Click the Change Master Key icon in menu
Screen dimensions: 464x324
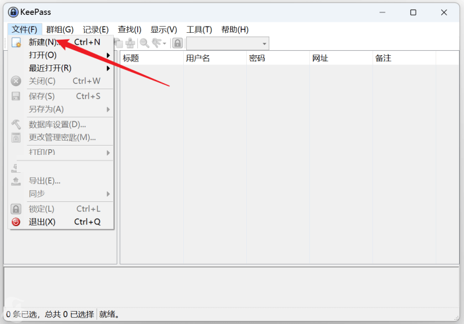tap(16, 138)
